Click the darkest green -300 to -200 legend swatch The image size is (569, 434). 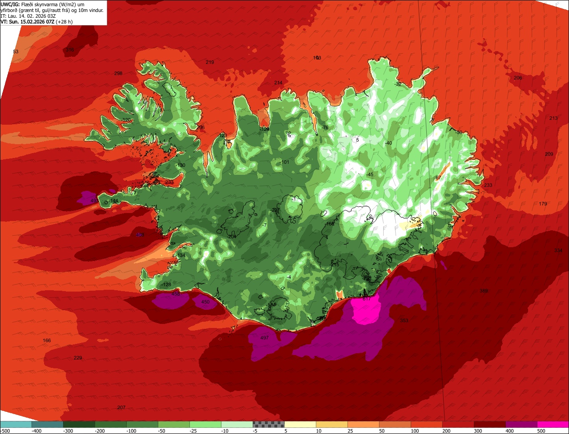point(79,424)
